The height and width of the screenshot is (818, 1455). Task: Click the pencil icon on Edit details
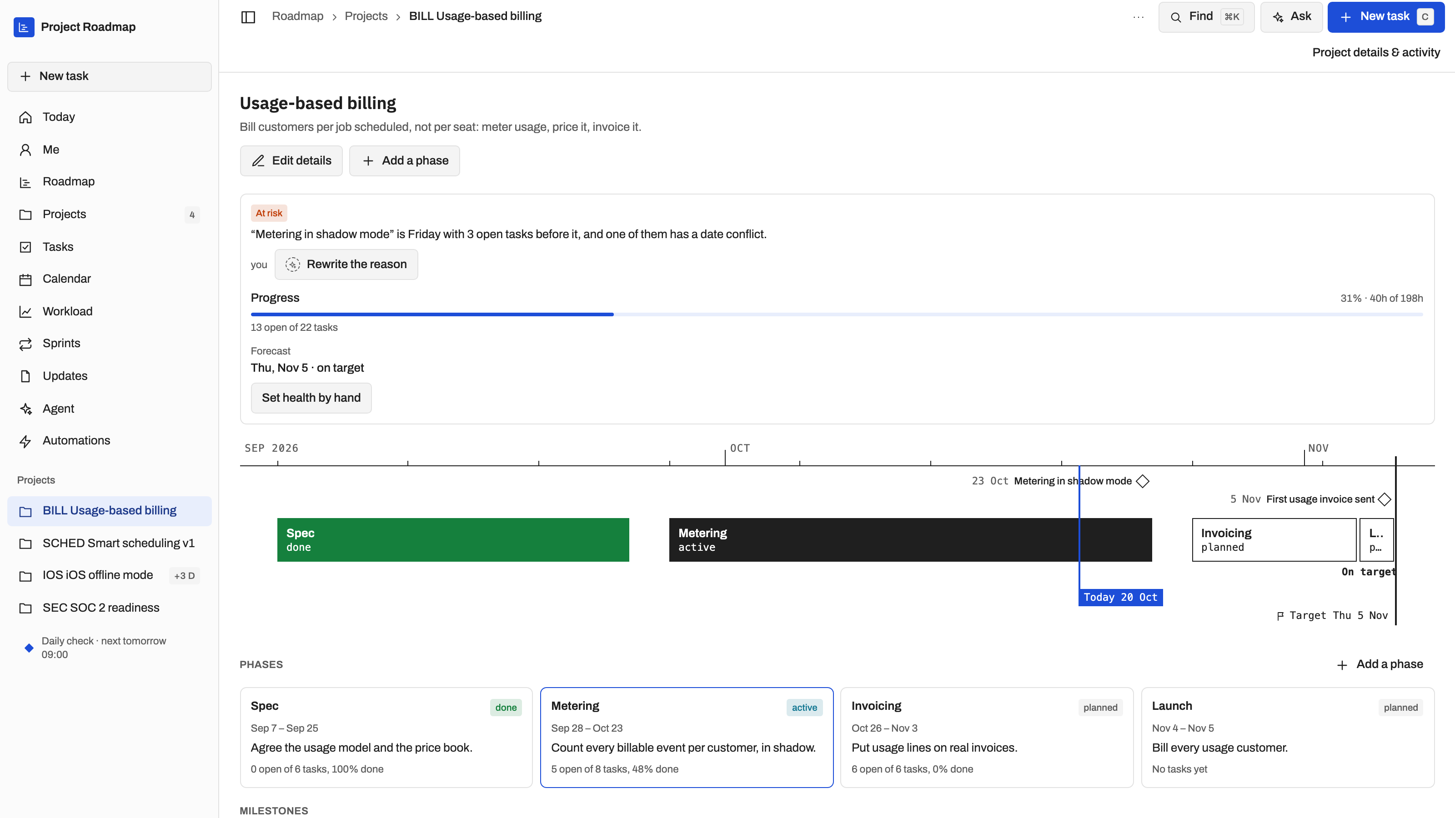pos(258,161)
